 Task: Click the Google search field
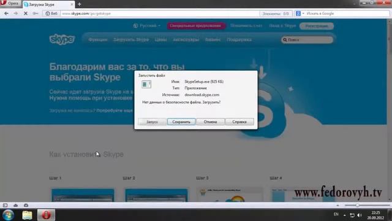coord(347,14)
